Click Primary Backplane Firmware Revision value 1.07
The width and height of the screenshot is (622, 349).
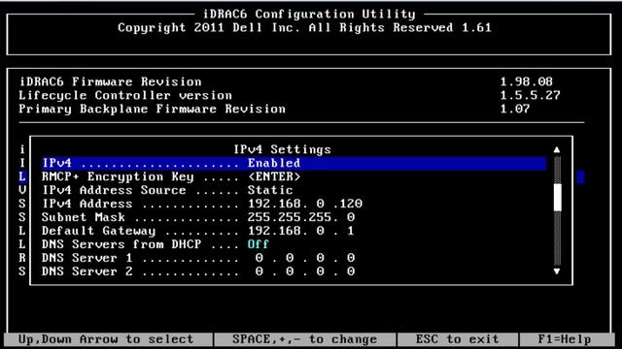click(x=514, y=109)
